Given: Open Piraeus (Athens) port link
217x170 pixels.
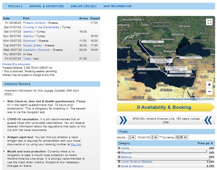Looking at the screenshot, I should [x=34, y=23].
